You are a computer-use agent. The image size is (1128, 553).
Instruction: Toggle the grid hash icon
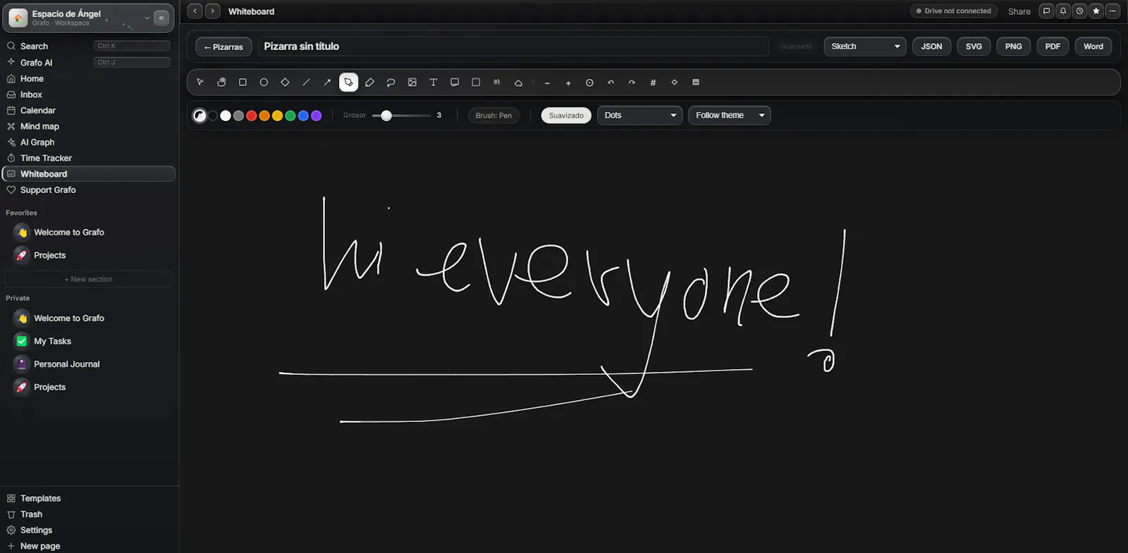coord(653,82)
